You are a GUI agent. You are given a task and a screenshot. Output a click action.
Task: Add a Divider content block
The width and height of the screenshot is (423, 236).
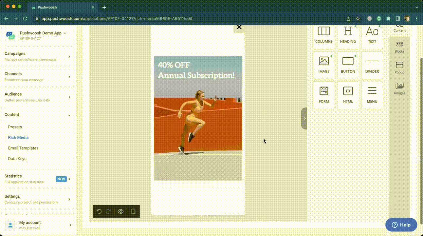(x=372, y=65)
